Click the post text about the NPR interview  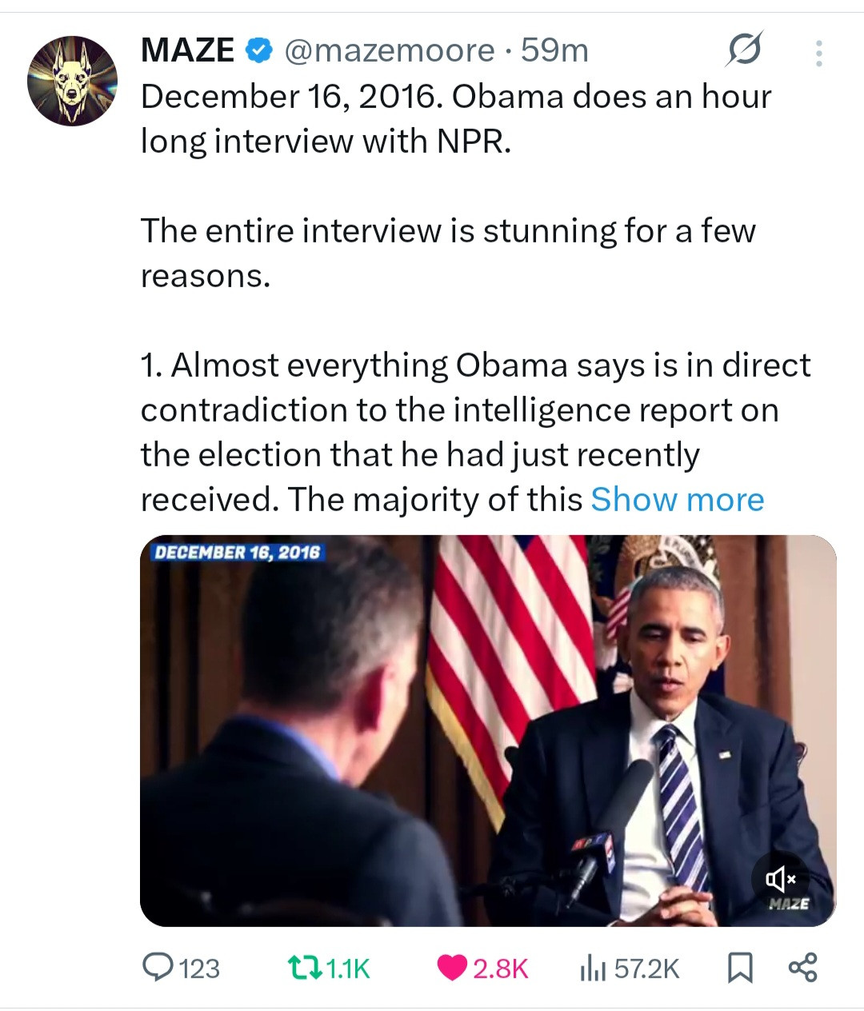[x=456, y=118]
